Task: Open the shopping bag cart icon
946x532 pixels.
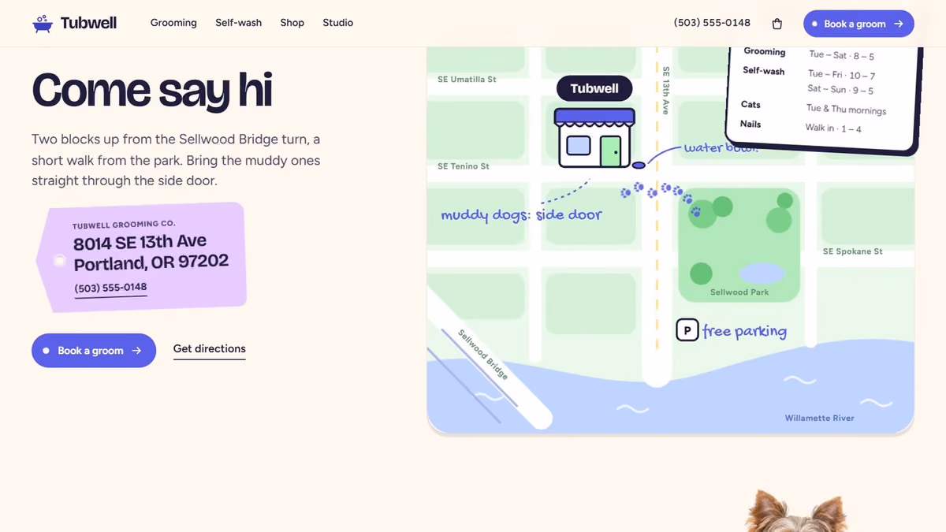Action: (777, 24)
